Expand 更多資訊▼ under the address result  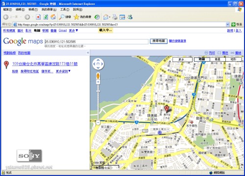63,71
